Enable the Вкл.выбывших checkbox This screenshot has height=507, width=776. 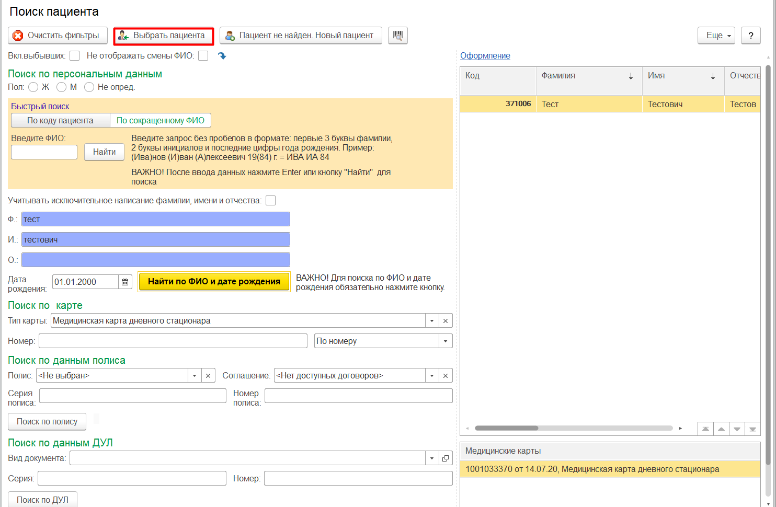pos(75,56)
